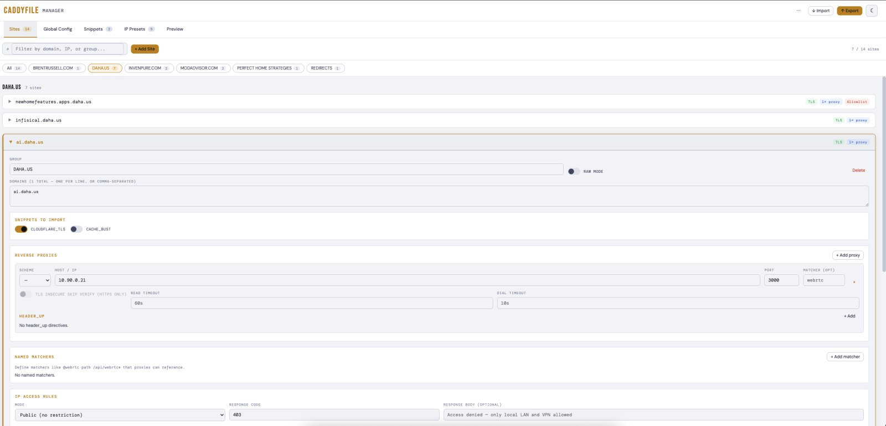Open the three-dots menu in the header

click(799, 11)
